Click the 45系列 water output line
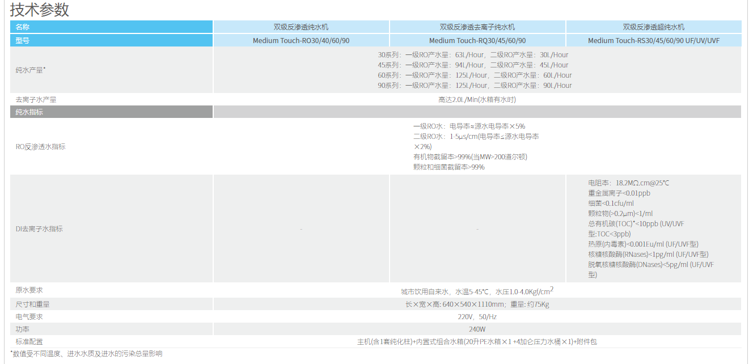The image size is (753, 364). click(473, 65)
